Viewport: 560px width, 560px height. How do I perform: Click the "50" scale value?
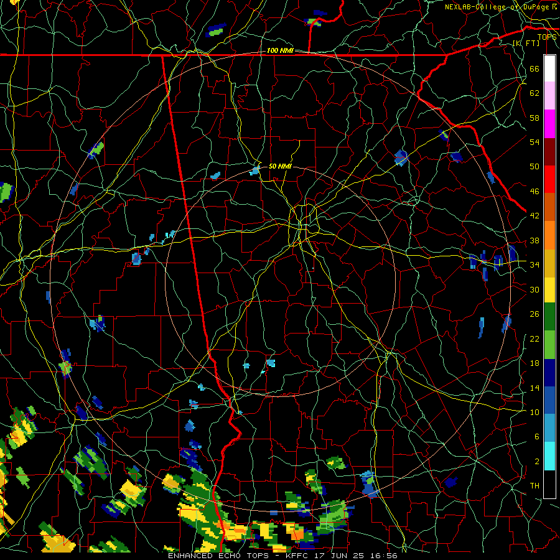coord(534,166)
